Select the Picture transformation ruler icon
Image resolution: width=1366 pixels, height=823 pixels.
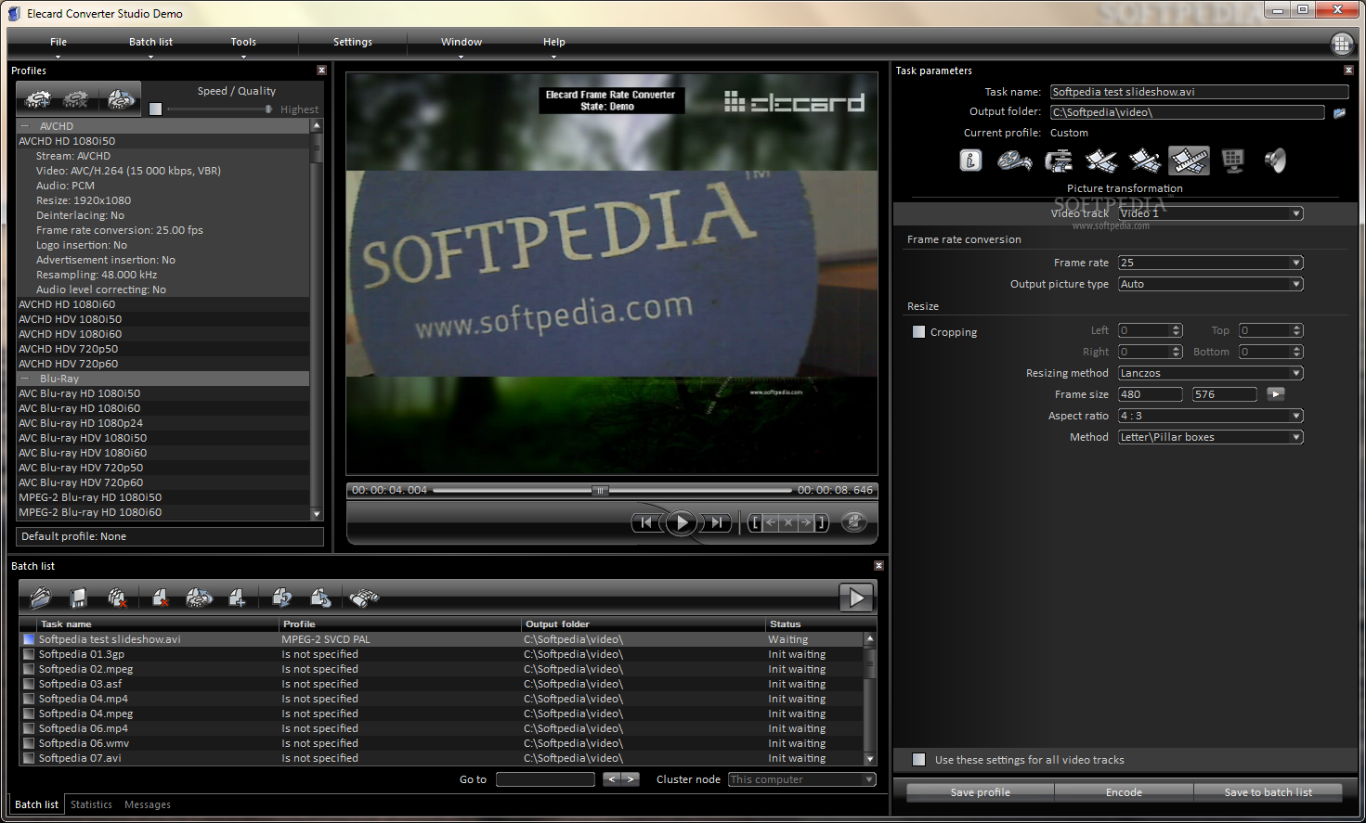(1189, 161)
